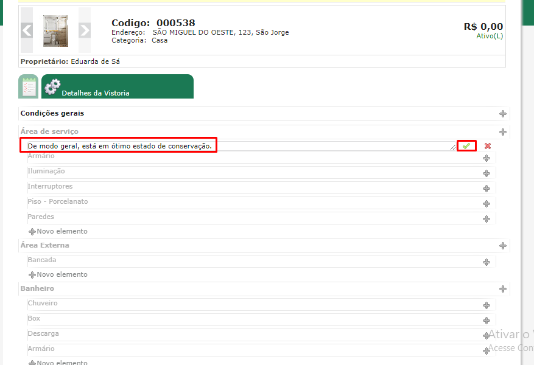Select the Condições gerais header
534x365 pixels.
click(52, 113)
